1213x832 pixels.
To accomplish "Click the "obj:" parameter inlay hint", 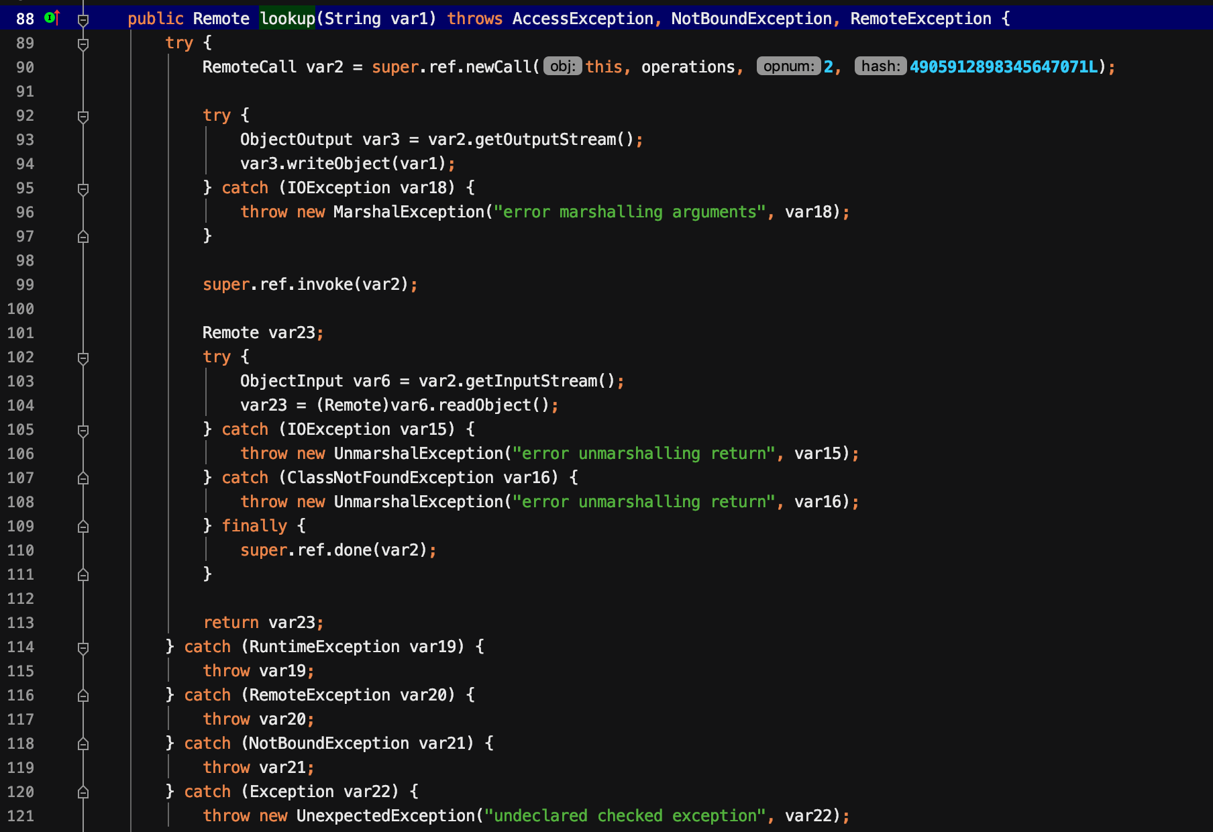I will [562, 66].
